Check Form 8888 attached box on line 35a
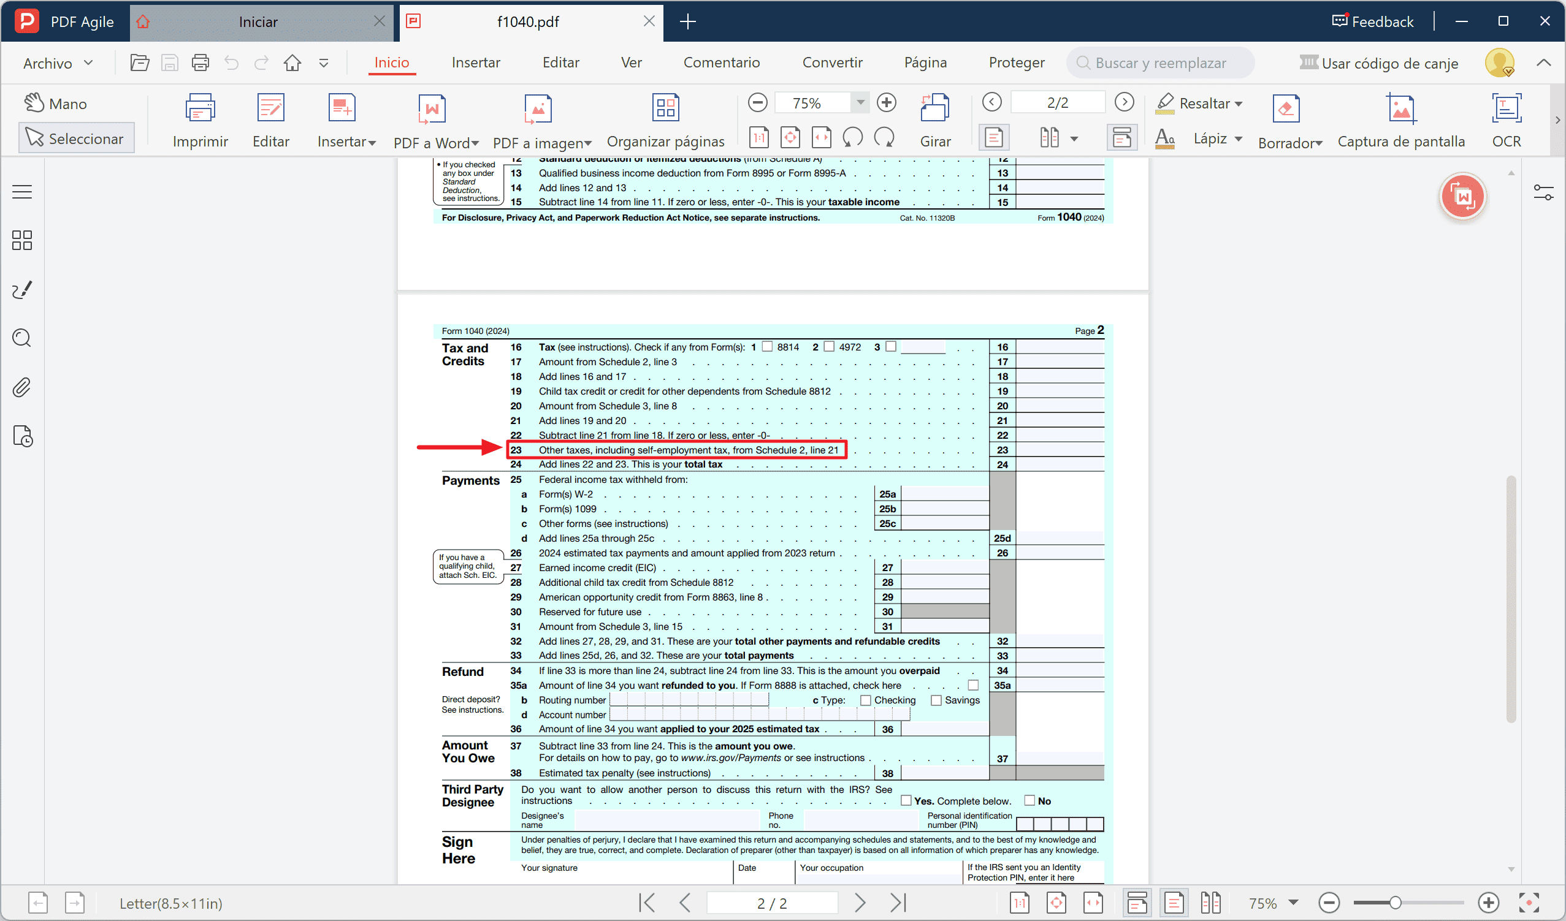 pos(973,685)
